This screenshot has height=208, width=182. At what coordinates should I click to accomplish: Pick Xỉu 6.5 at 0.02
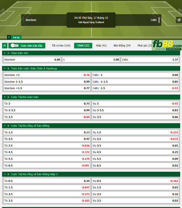135,166
